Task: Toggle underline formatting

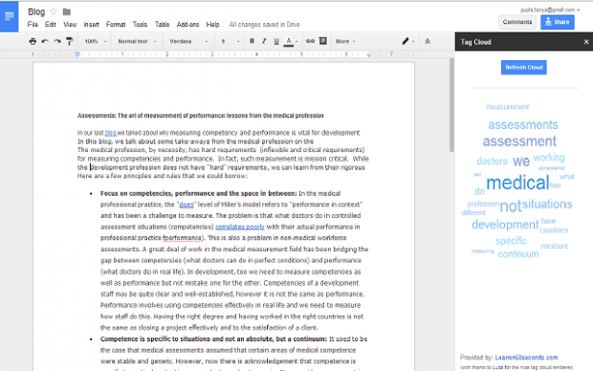Action: click(276, 41)
